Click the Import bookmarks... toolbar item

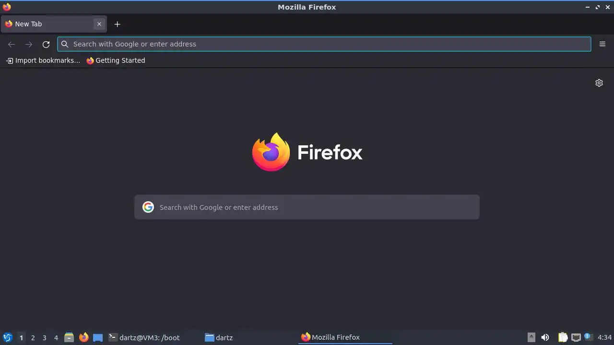point(43,60)
